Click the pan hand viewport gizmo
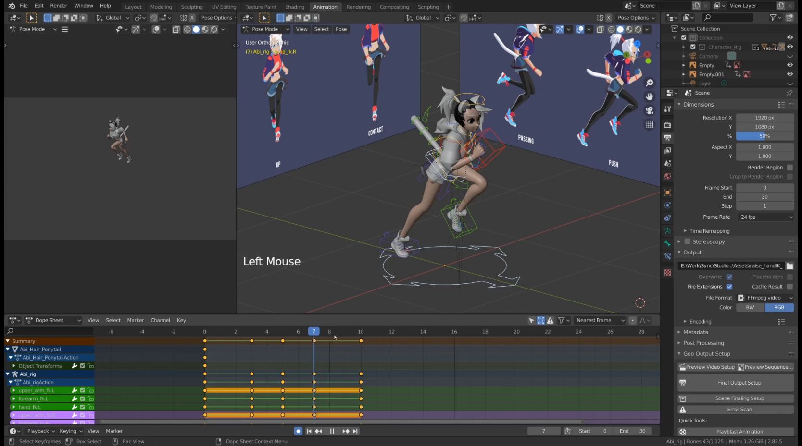Image resolution: width=802 pixels, height=446 pixels. tap(649, 96)
